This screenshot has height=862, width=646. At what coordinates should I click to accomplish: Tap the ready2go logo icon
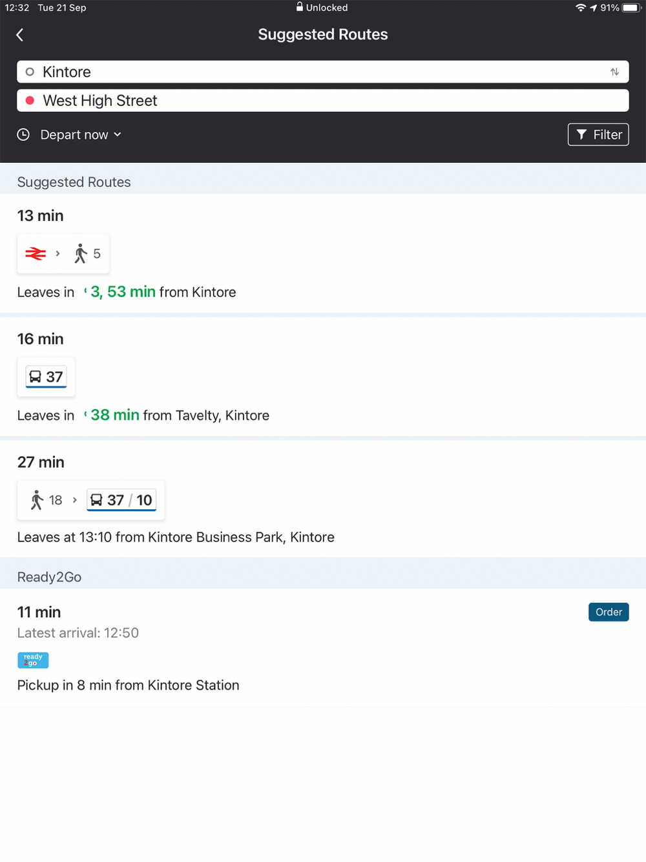(33, 660)
